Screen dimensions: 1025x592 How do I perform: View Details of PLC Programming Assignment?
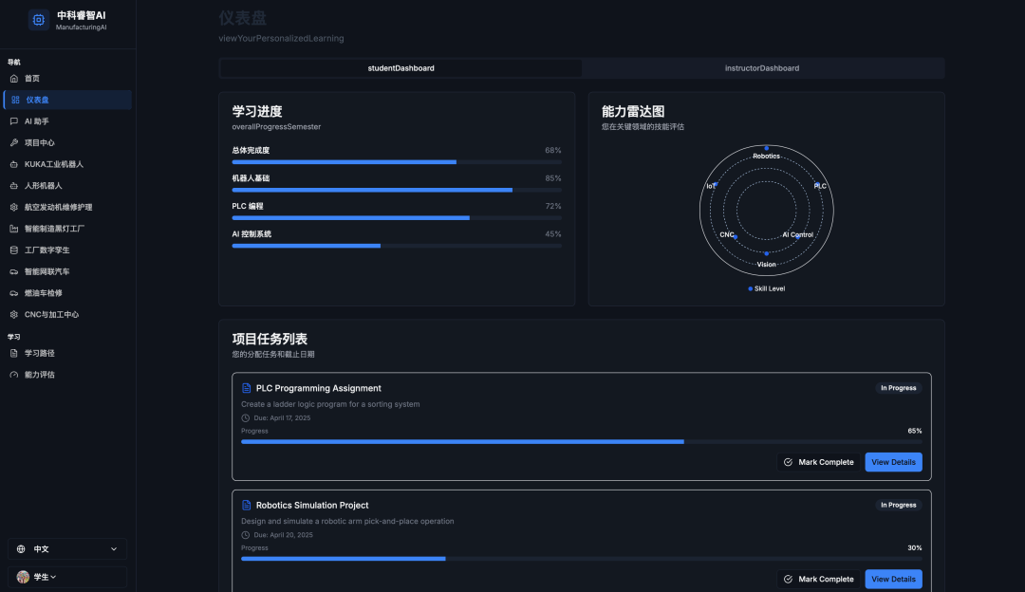coord(893,462)
